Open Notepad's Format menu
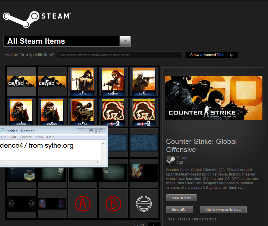 click(26, 137)
